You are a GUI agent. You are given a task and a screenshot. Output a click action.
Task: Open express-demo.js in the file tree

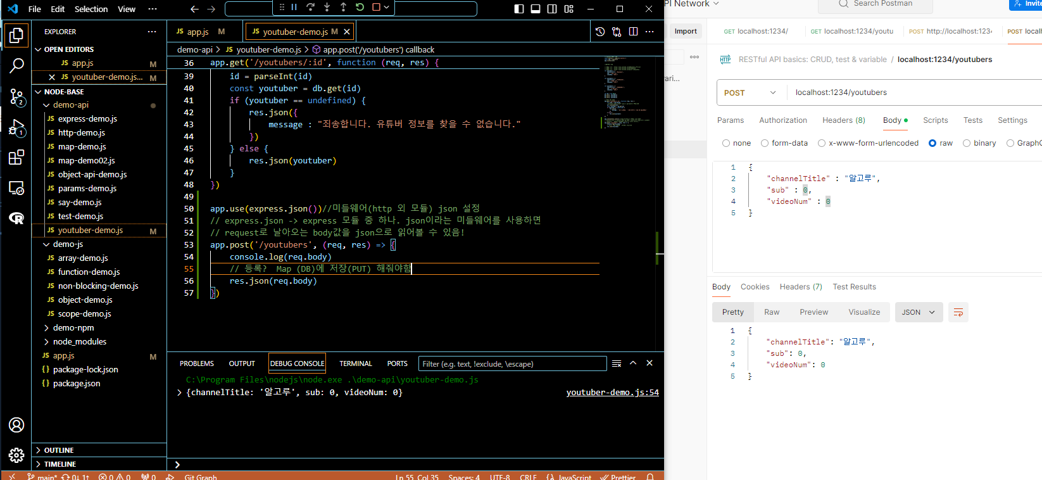pos(87,119)
